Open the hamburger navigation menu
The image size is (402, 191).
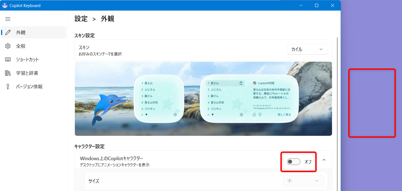point(8,19)
